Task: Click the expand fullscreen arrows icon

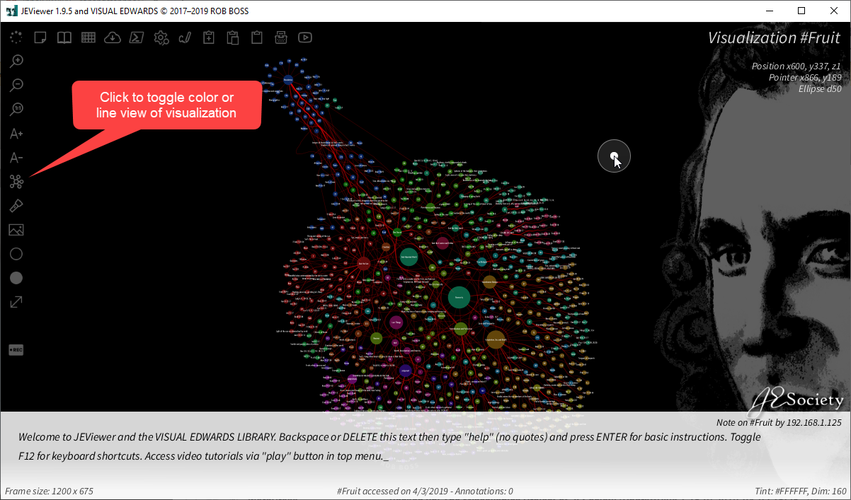Action: point(16,302)
